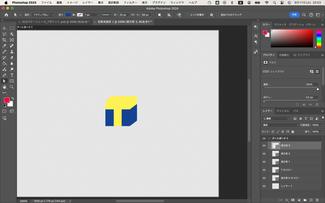
Task: Enable the 固定パスのドラッグ checkbox
Action: coord(217,15)
